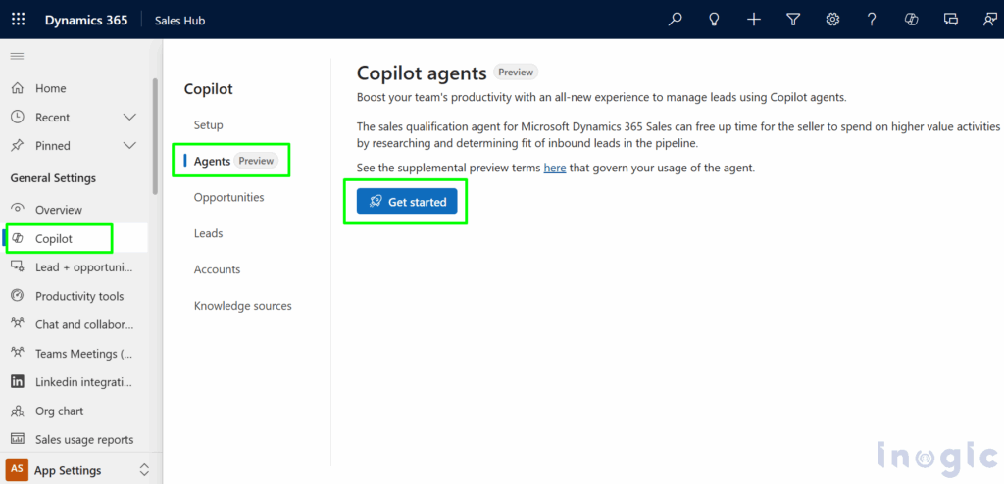Expand the Recent chevron
This screenshot has width=1004, height=484.
[129, 118]
